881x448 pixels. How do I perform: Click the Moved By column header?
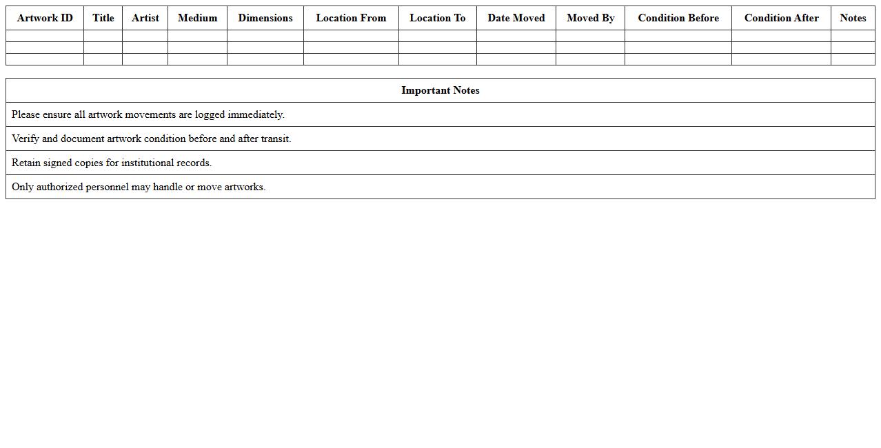click(x=591, y=18)
